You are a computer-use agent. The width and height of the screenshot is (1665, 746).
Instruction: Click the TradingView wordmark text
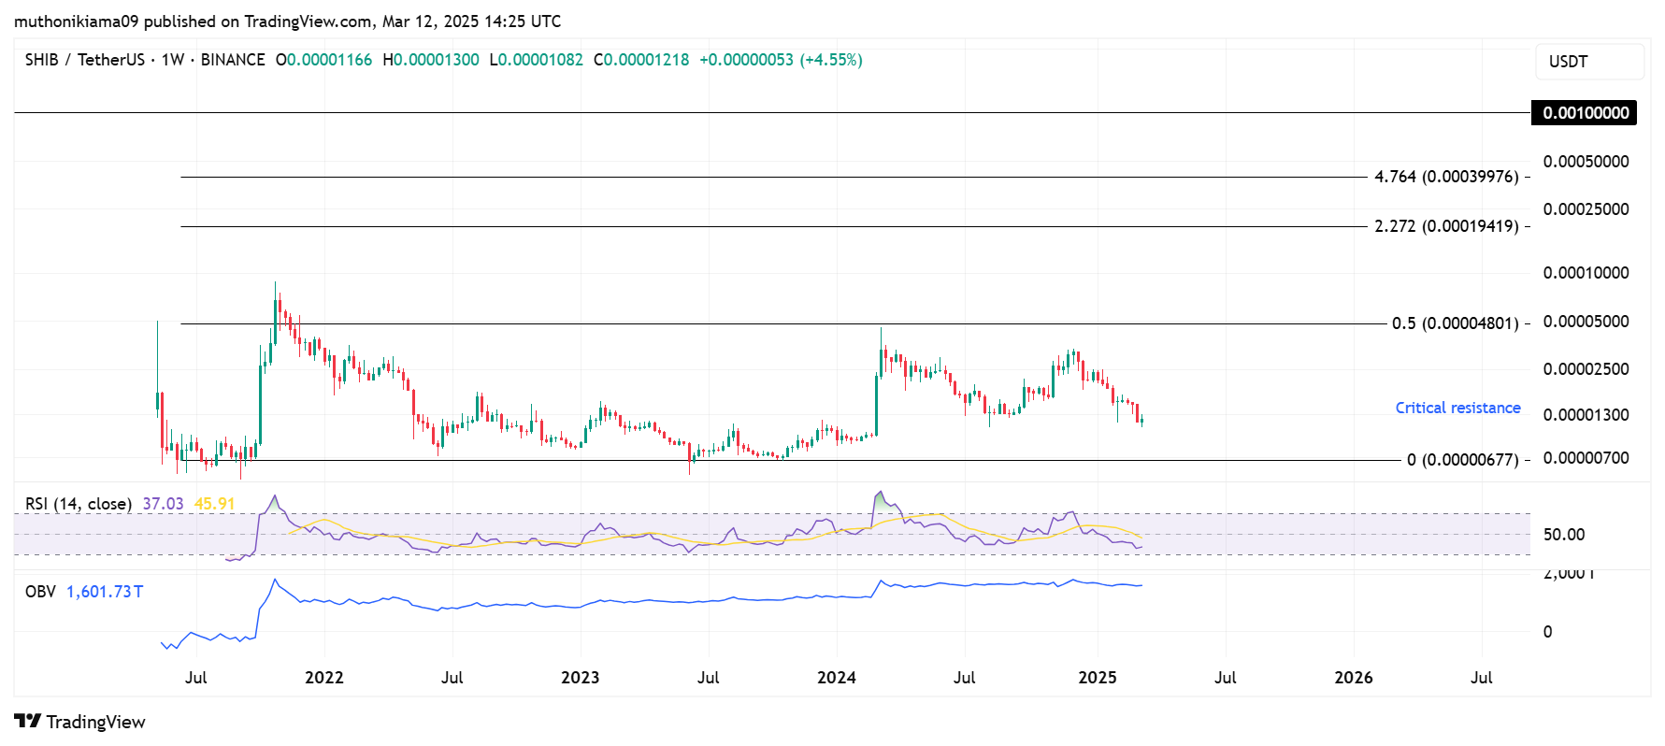[x=95, y=722]
